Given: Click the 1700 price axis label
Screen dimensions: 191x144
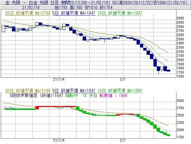Looking at the screenshot, I should [180, 72].
